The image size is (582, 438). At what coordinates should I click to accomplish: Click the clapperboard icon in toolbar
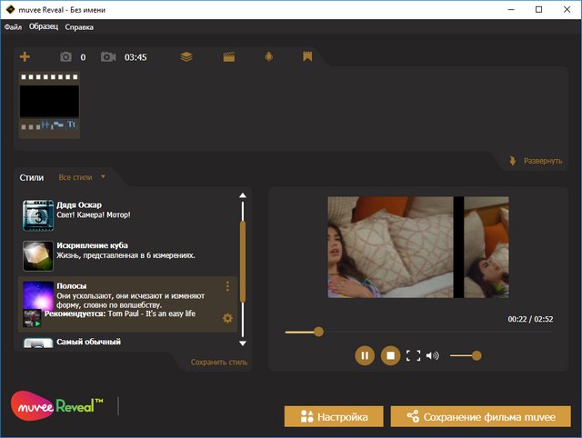(228, 57)
